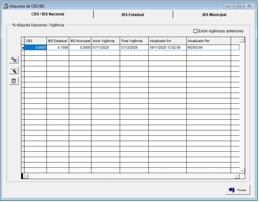Click the MICROUNI cell in Atualizado Por
This screenshot has height=202, width=259.
tap(208, 48)
